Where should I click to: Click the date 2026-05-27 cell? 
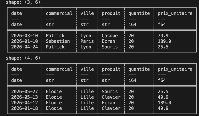click(x=25, y=92)
